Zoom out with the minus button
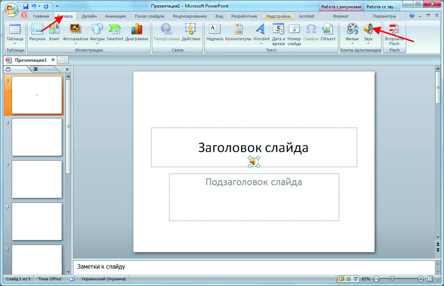 point(376,279)
